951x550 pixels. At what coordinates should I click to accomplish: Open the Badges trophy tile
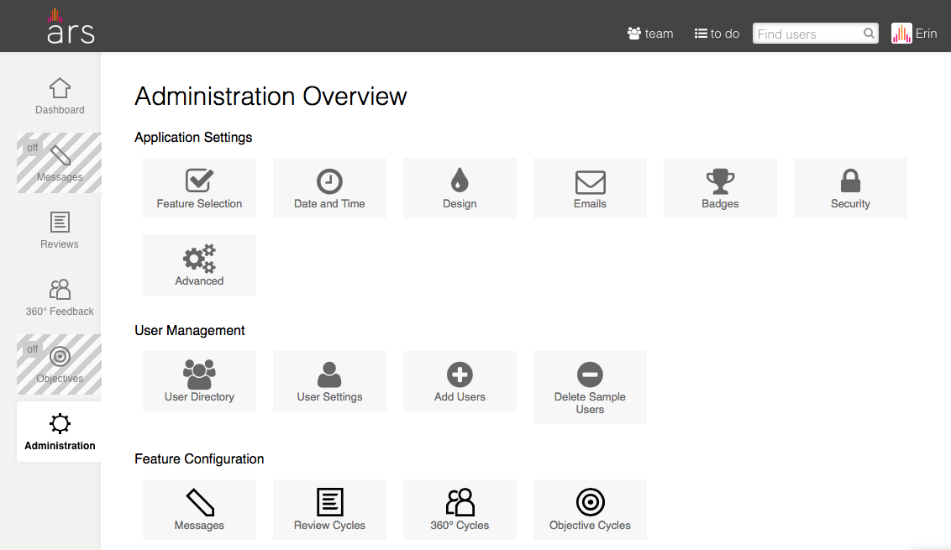coord(720,188)
